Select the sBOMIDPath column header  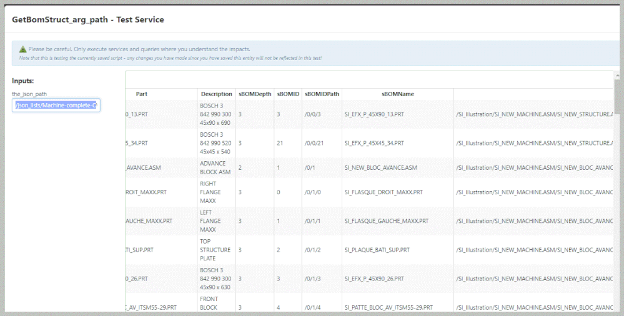[x=322, y=94]
